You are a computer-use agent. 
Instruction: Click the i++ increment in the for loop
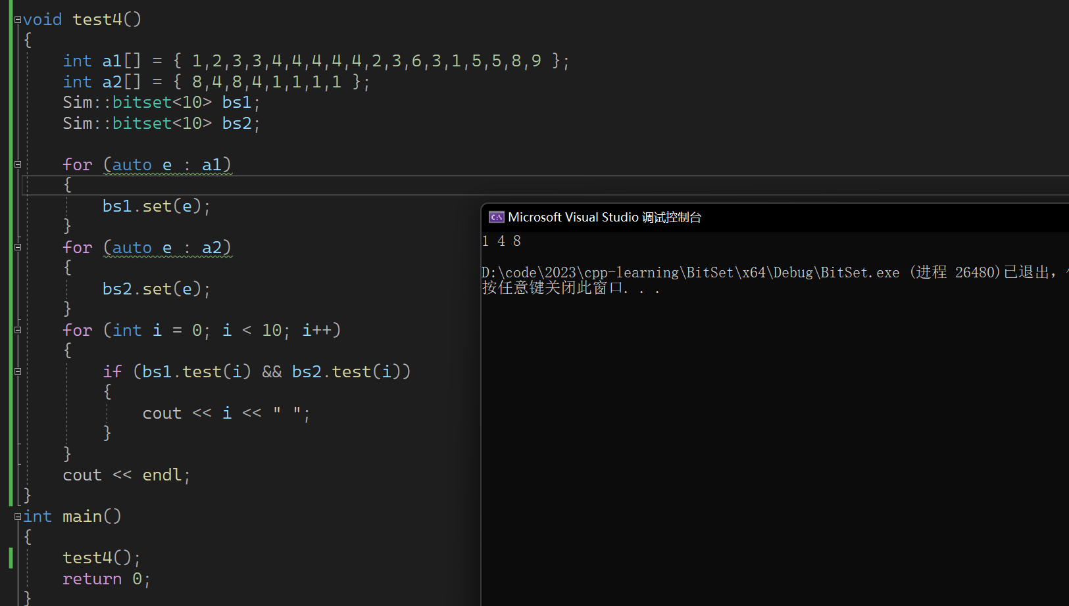click(317, 331)
